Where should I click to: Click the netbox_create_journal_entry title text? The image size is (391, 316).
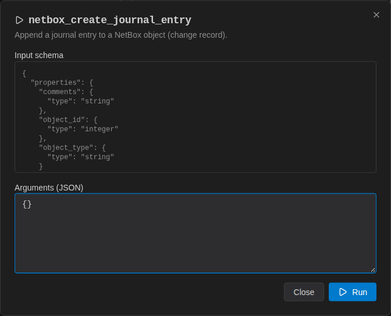[110, 20]
